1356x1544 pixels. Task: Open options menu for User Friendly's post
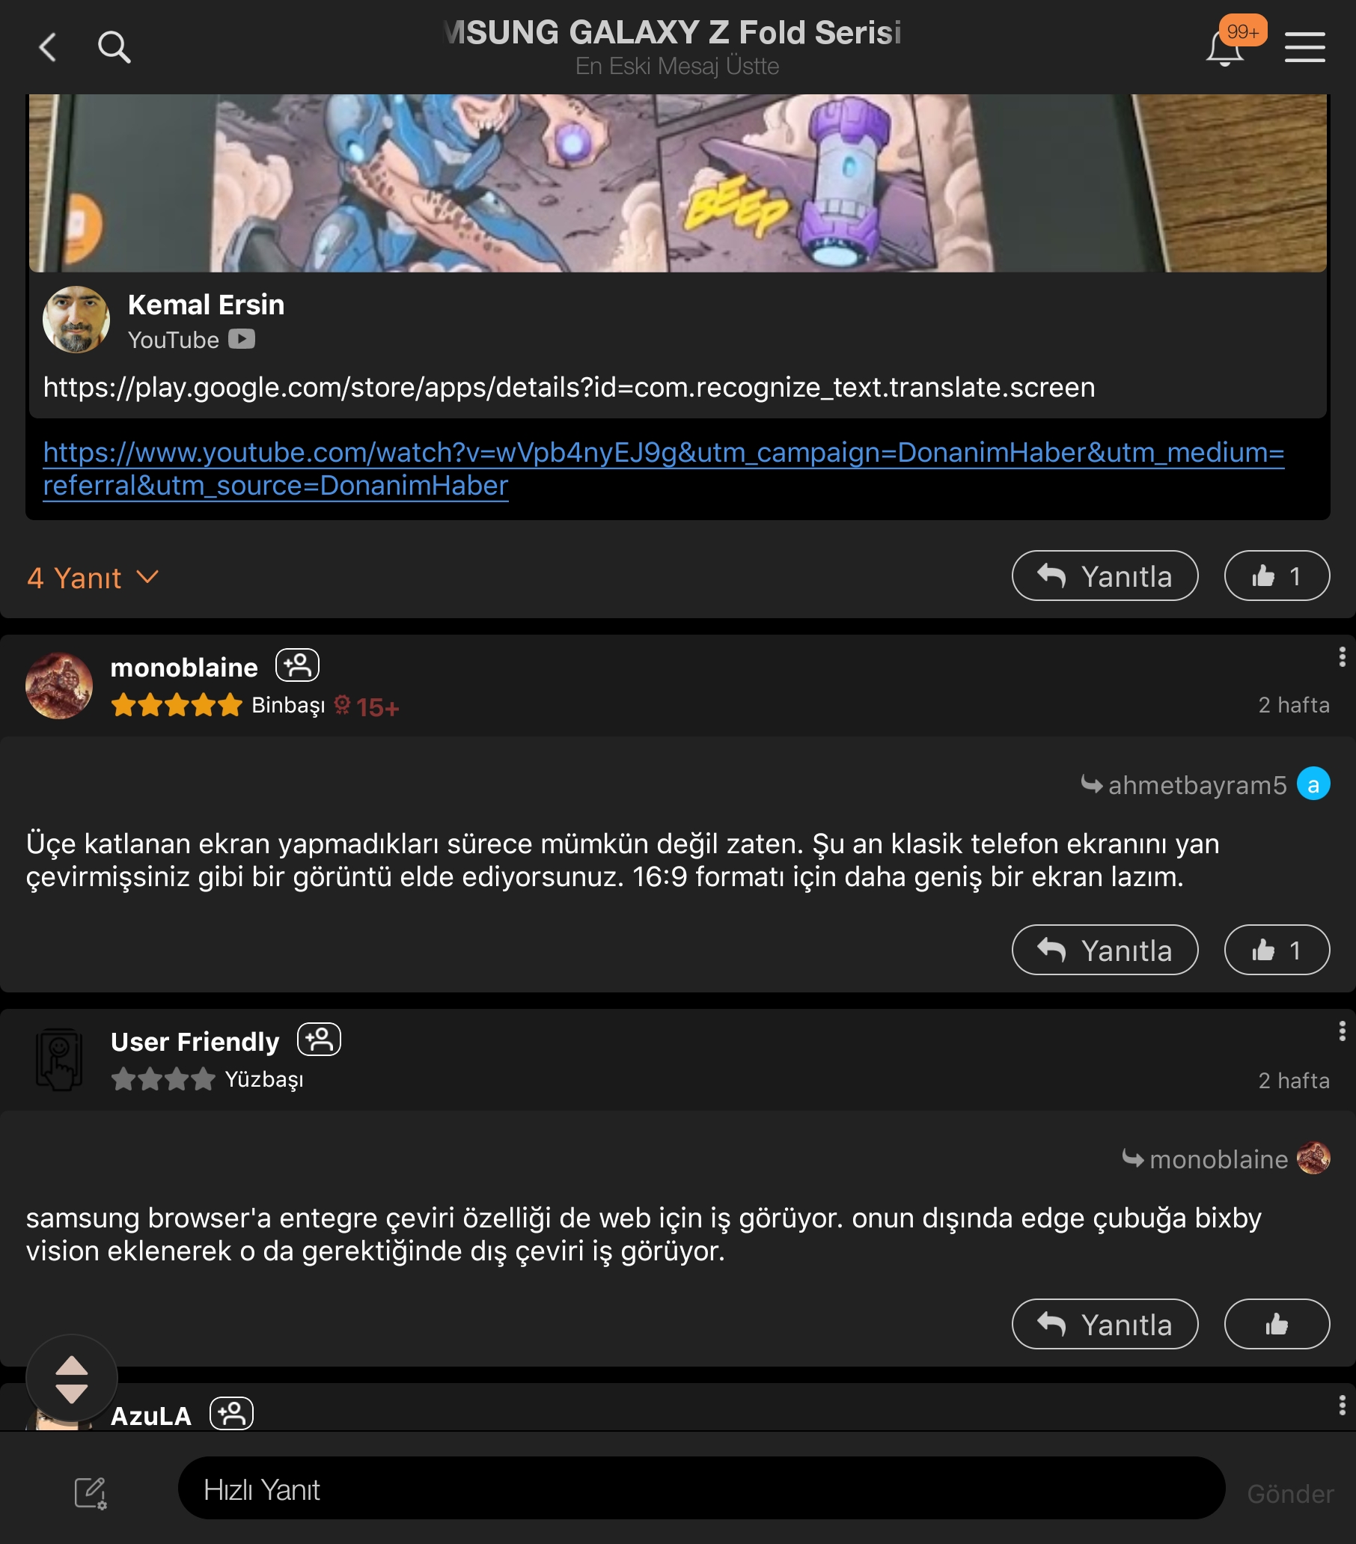[x=1342, y=1031]
